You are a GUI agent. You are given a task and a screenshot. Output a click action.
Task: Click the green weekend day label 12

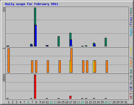coord(51,102)
